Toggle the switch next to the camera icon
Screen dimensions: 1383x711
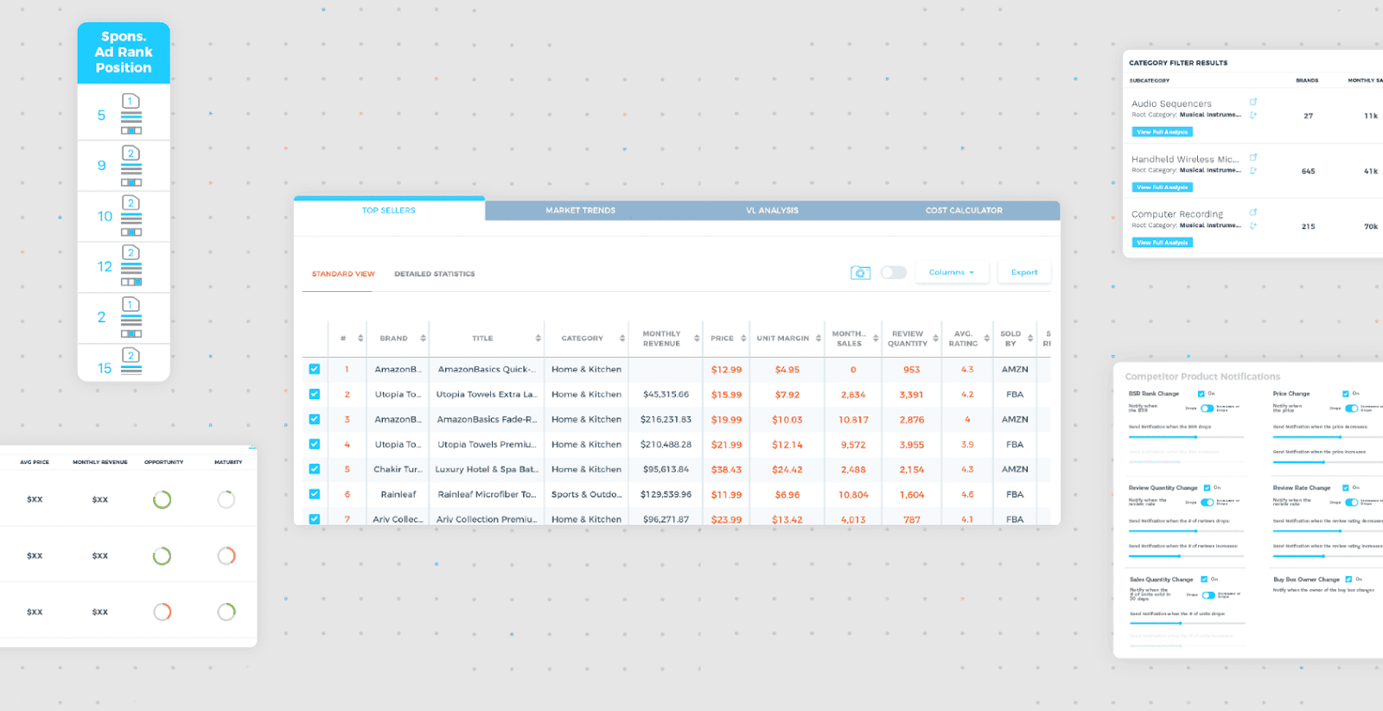click(893, 273)
